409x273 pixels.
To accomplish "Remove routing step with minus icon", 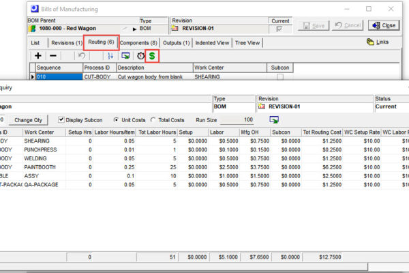I will point(53,56).
